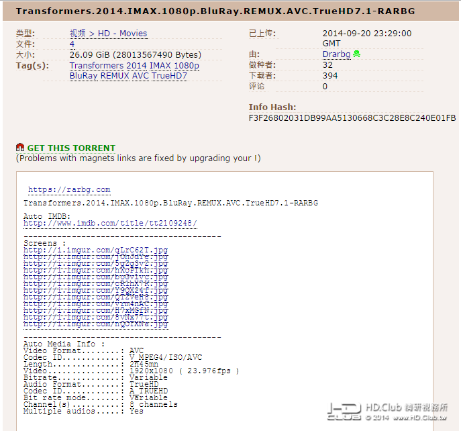
Task: Open the imgur qLrC62T.jpg screenshot link
Action: click(95, 250)
